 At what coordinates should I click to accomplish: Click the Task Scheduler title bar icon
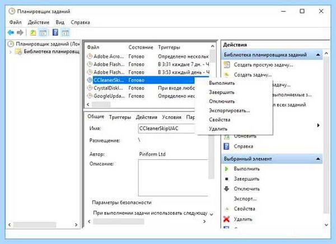pos(12,11)
